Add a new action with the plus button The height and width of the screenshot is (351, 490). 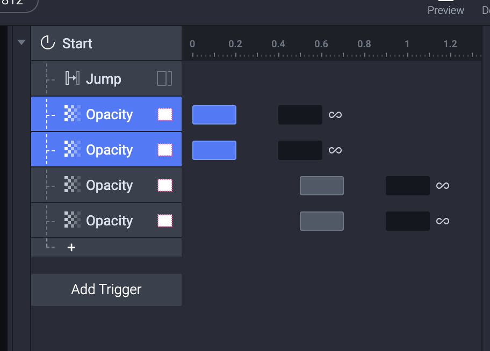[x=71, y=247]
